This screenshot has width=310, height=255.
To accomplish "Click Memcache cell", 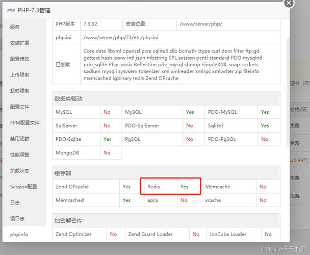I will 229,187.
